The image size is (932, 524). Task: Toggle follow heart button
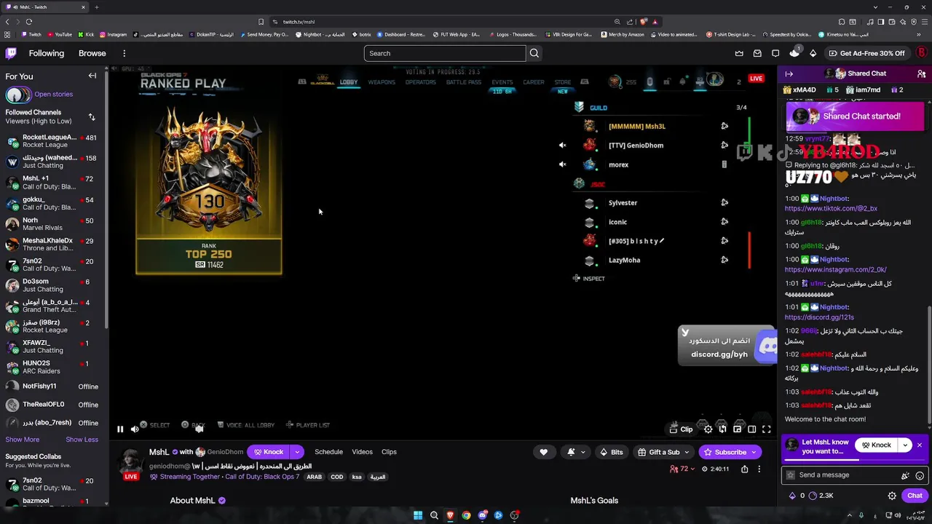pyautogui.click(x=543, y=452)
